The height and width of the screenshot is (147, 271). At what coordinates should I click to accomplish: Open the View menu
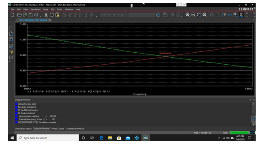(25, 9)
